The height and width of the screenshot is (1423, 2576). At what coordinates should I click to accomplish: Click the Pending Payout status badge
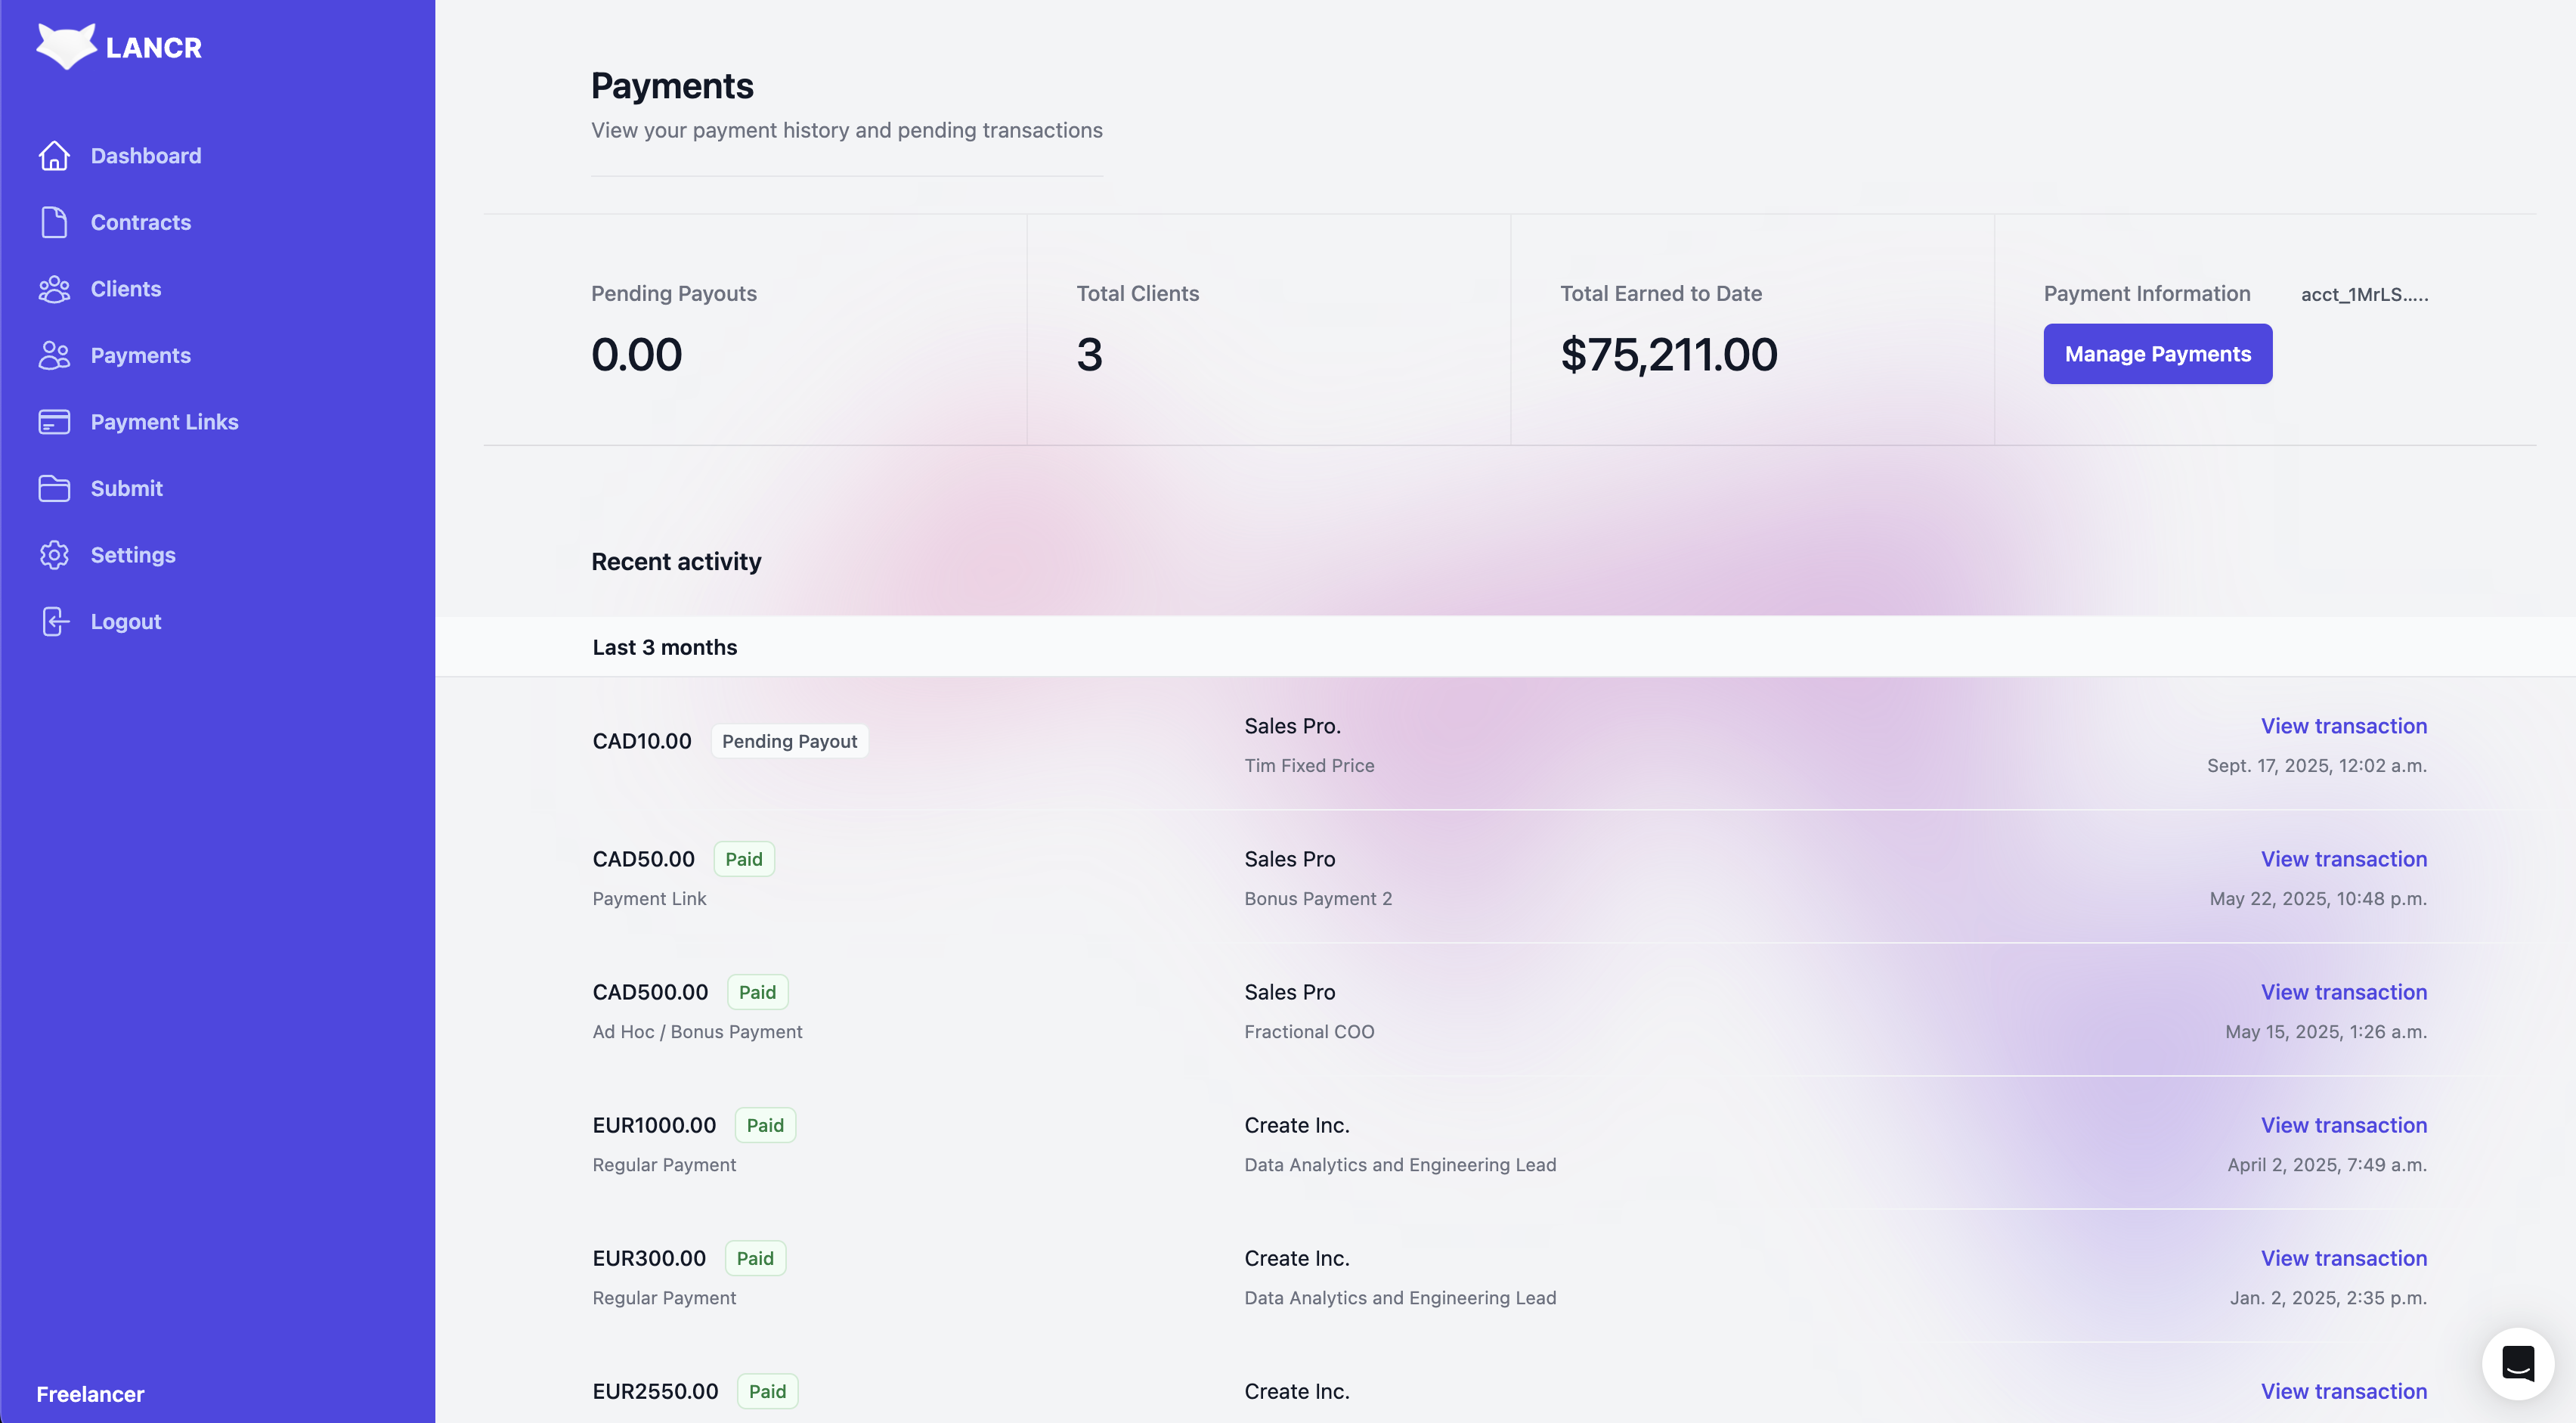[x=789, y=741]
